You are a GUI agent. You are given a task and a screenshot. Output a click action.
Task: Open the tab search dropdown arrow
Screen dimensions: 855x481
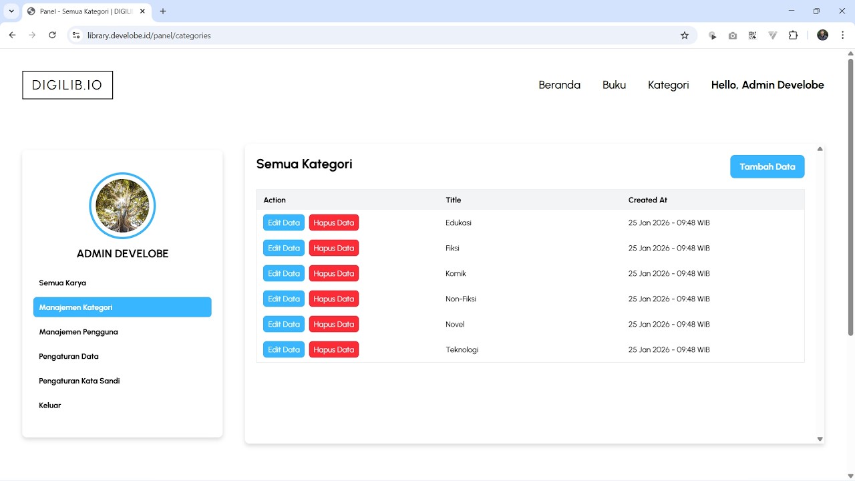[x=11, y=11]
